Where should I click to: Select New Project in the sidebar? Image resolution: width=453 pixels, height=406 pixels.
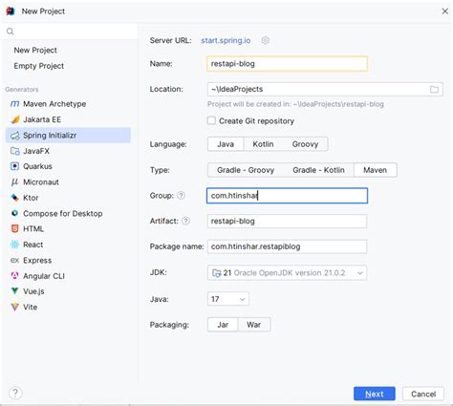click(35, 51)
